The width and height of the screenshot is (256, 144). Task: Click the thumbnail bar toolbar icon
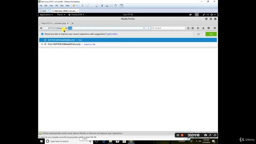107,6
